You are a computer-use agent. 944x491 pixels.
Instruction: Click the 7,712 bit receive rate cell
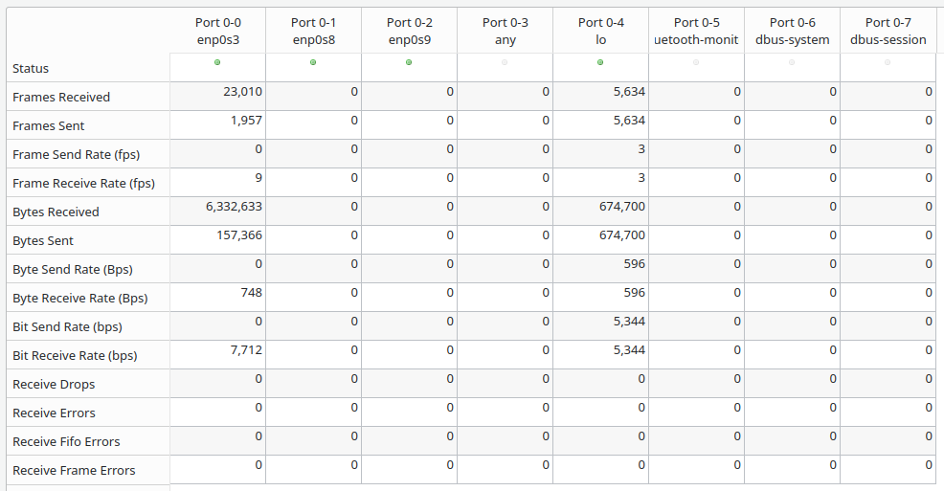tap(246, 350)
